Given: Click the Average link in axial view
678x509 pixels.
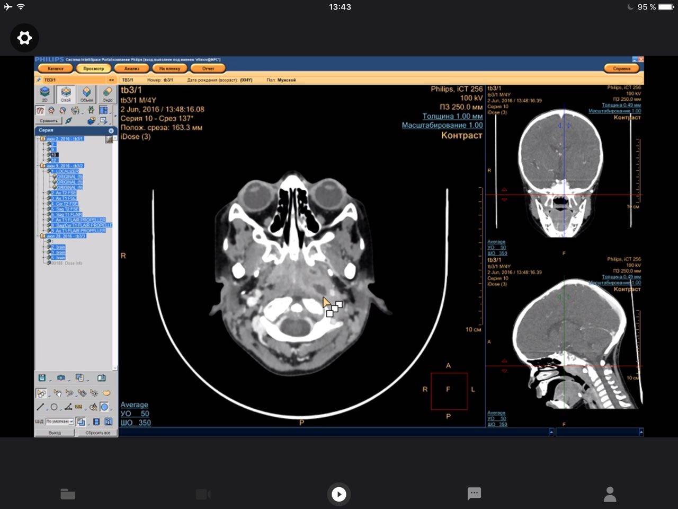Looking at the screenshot, I should tap(134, 405).
